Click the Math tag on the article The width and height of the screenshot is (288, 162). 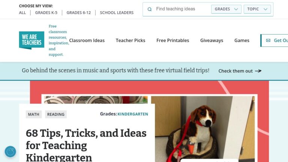[x=34, y=114]
